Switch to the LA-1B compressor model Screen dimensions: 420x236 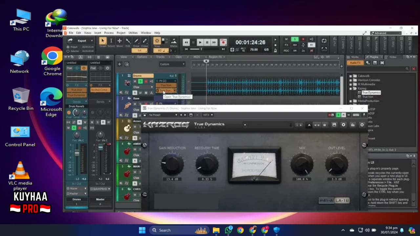click(x=342, y=200)
